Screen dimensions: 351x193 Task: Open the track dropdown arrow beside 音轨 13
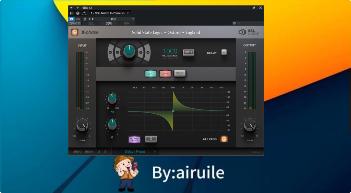(71, 8)
